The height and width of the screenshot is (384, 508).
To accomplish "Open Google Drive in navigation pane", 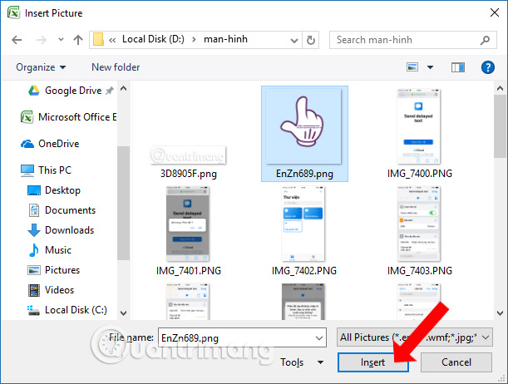I will [x=73, y=91].
